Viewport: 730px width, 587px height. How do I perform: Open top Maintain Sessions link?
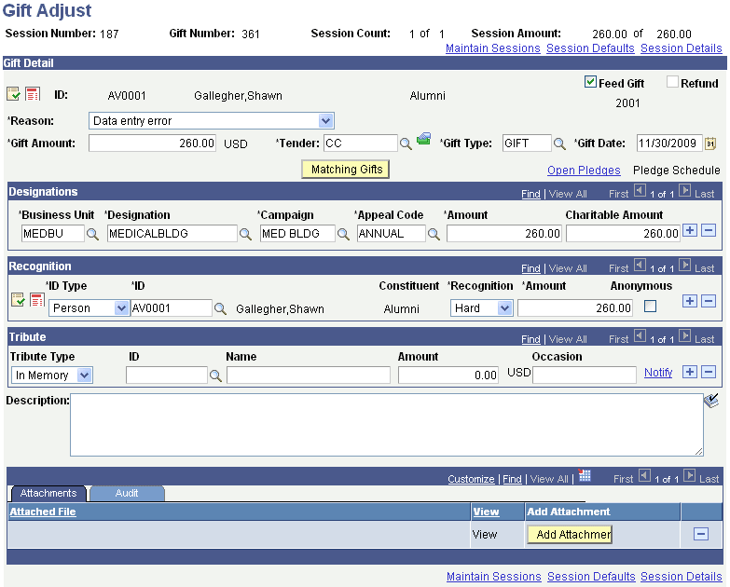(493, 48)
